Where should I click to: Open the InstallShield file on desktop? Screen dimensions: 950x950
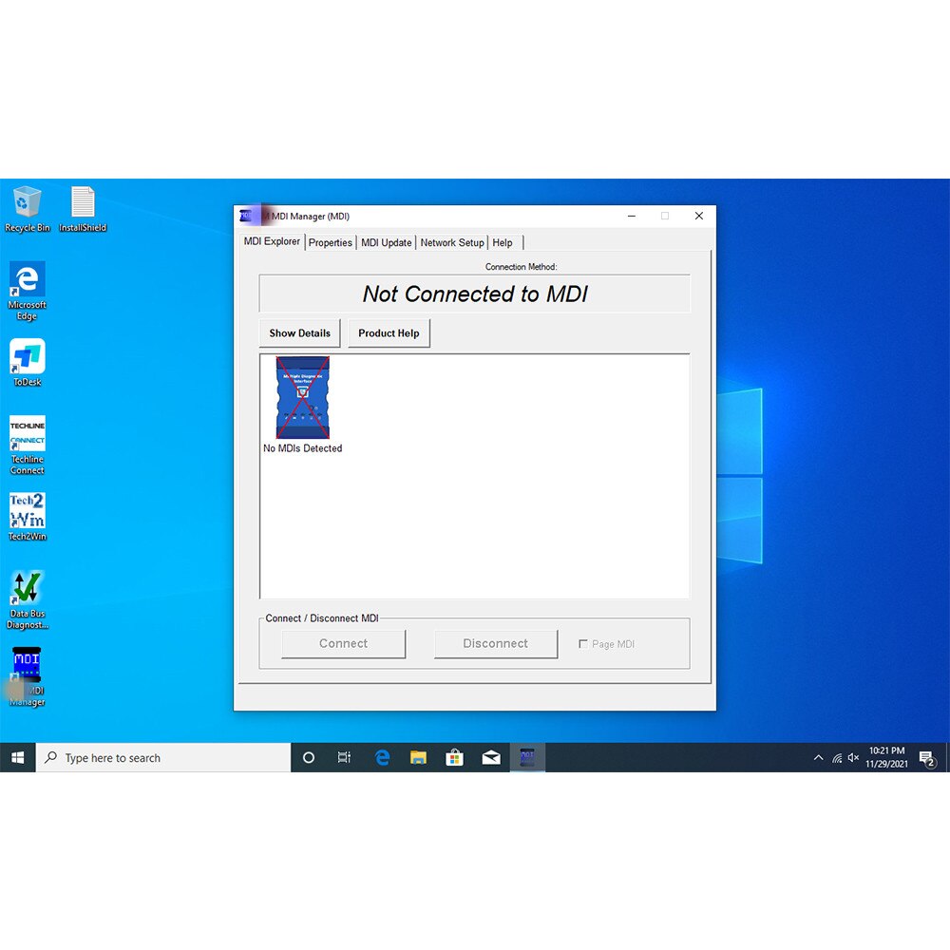coord(83,203)
